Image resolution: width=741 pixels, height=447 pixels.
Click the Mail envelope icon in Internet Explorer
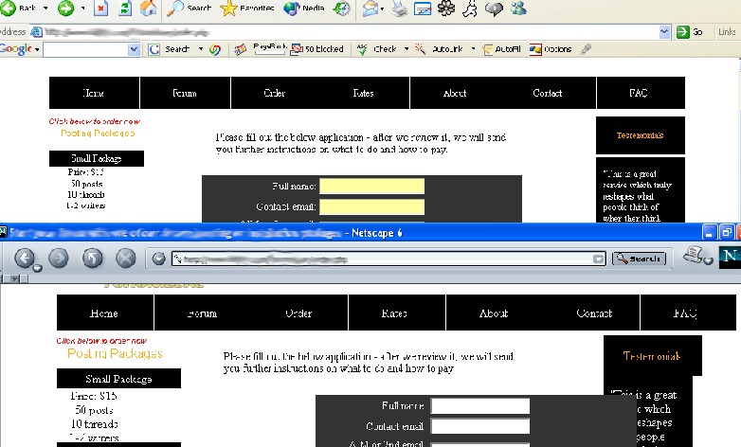point(370,8)
